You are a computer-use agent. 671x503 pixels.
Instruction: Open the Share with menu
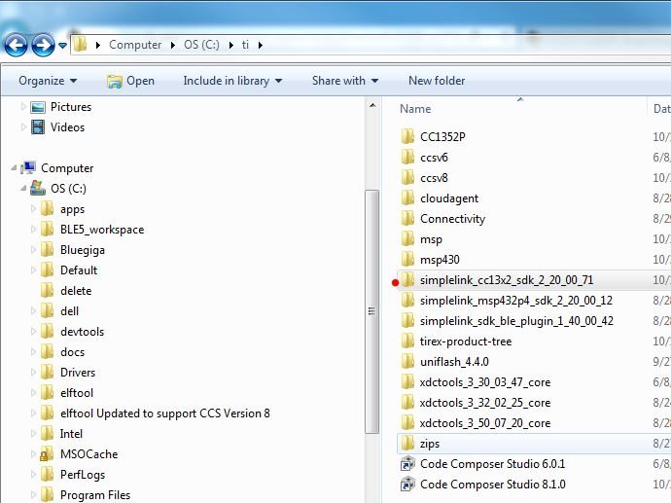pyautogui.click(x=345, y=81)
